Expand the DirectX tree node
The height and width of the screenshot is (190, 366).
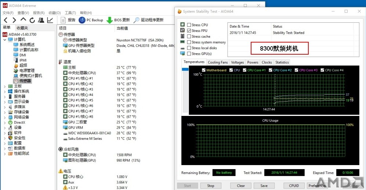pos(5,123)
